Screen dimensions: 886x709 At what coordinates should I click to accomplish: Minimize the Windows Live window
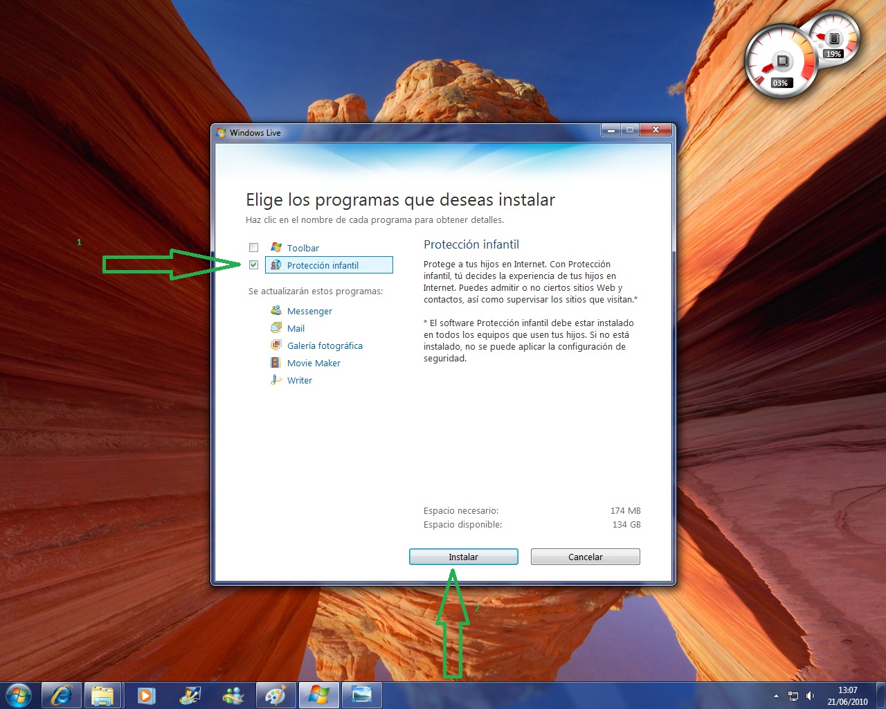pos(611,129)
